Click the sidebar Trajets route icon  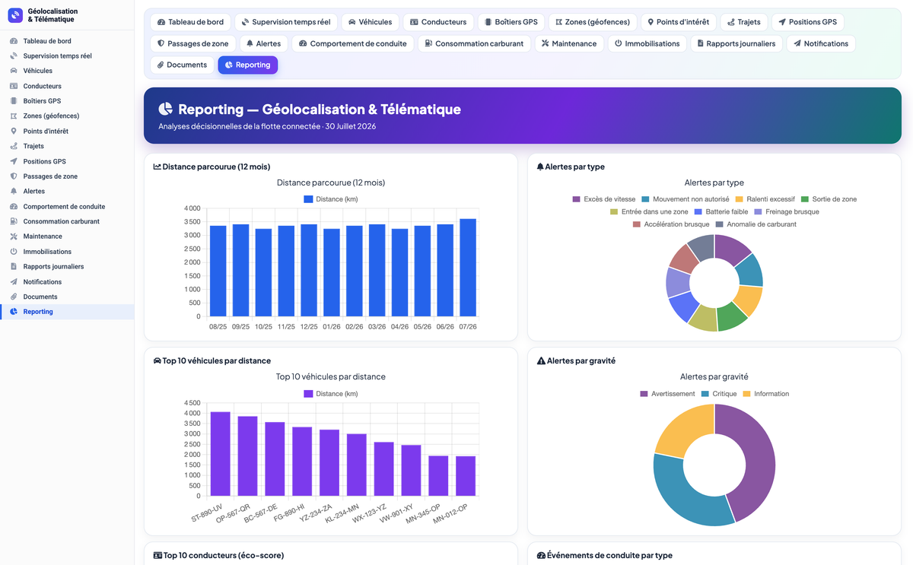click(14, 146)
